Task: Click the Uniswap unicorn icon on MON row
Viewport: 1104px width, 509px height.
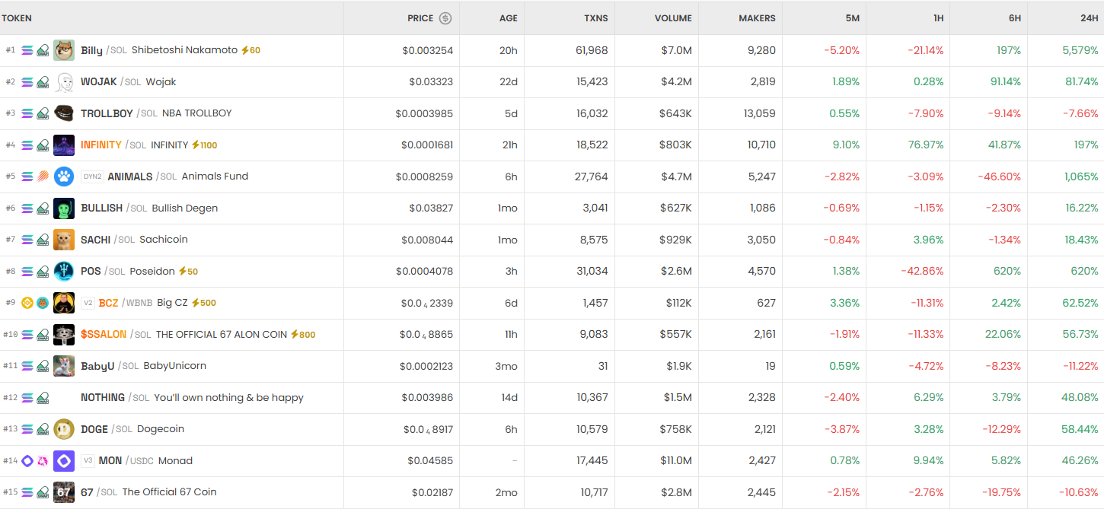Action: (x=43, y=461)
